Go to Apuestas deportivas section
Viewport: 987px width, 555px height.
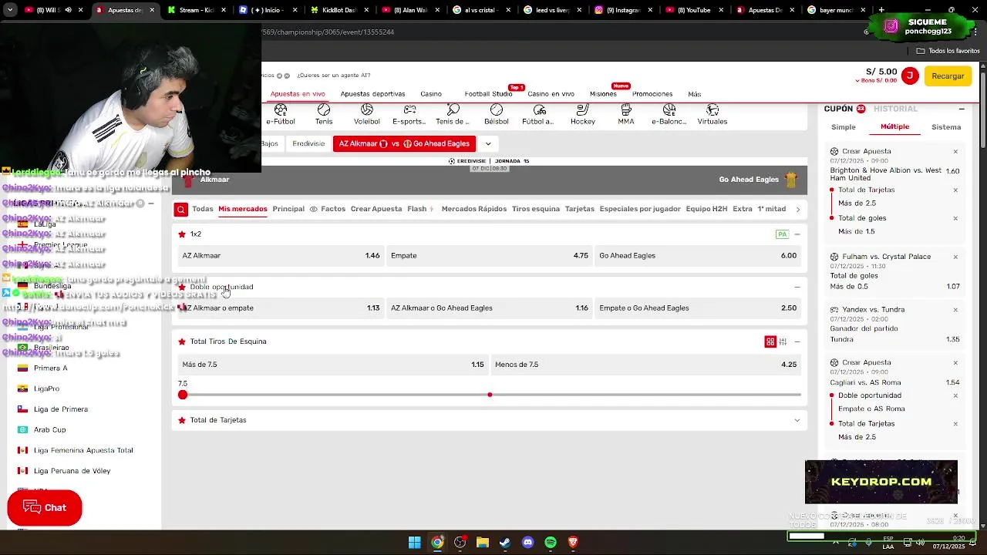[x=372, y=94]
